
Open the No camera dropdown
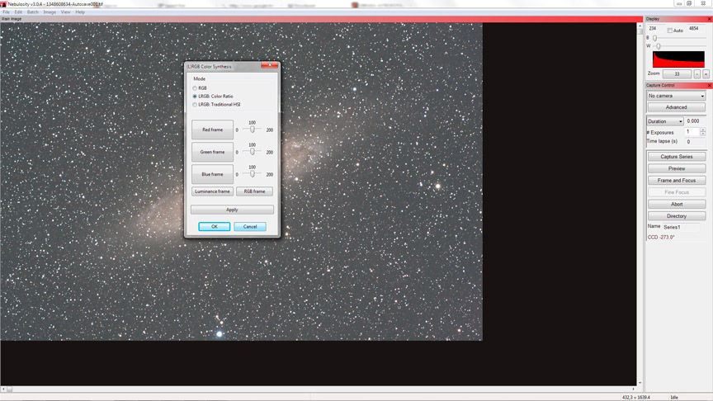[x=676, y=96]
